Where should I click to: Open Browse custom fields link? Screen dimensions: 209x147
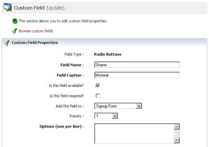click(36, 31)
